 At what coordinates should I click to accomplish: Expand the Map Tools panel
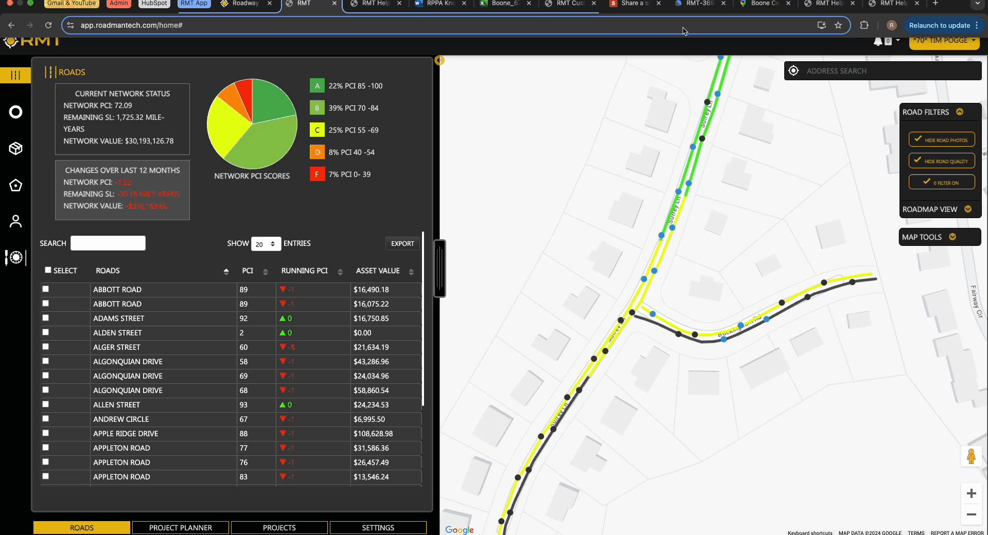click(939, 237)
